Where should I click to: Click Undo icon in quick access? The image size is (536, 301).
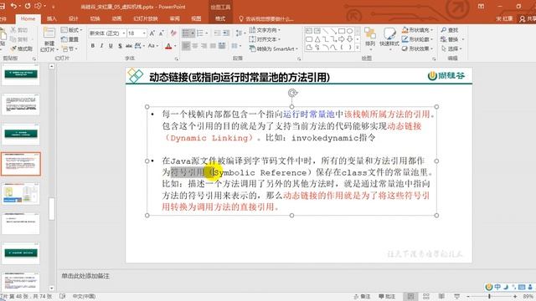(13, 6)
